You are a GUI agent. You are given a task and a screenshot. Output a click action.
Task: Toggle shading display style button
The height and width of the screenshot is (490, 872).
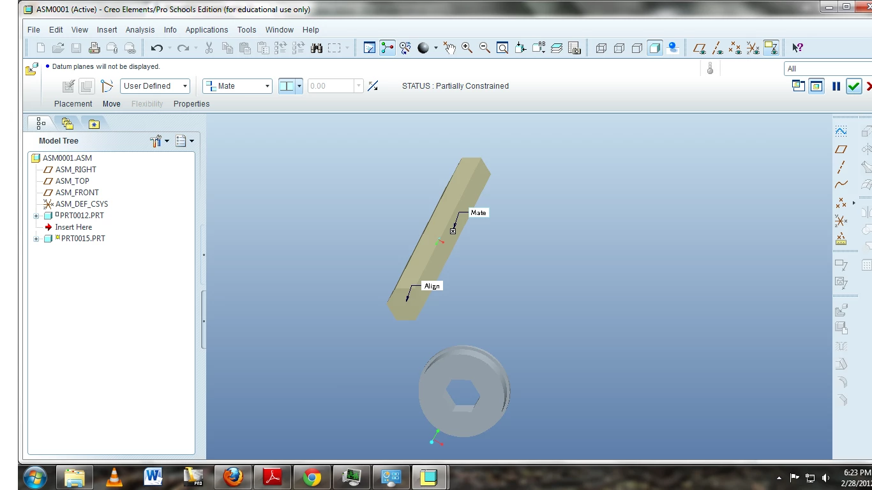[655, 48]
